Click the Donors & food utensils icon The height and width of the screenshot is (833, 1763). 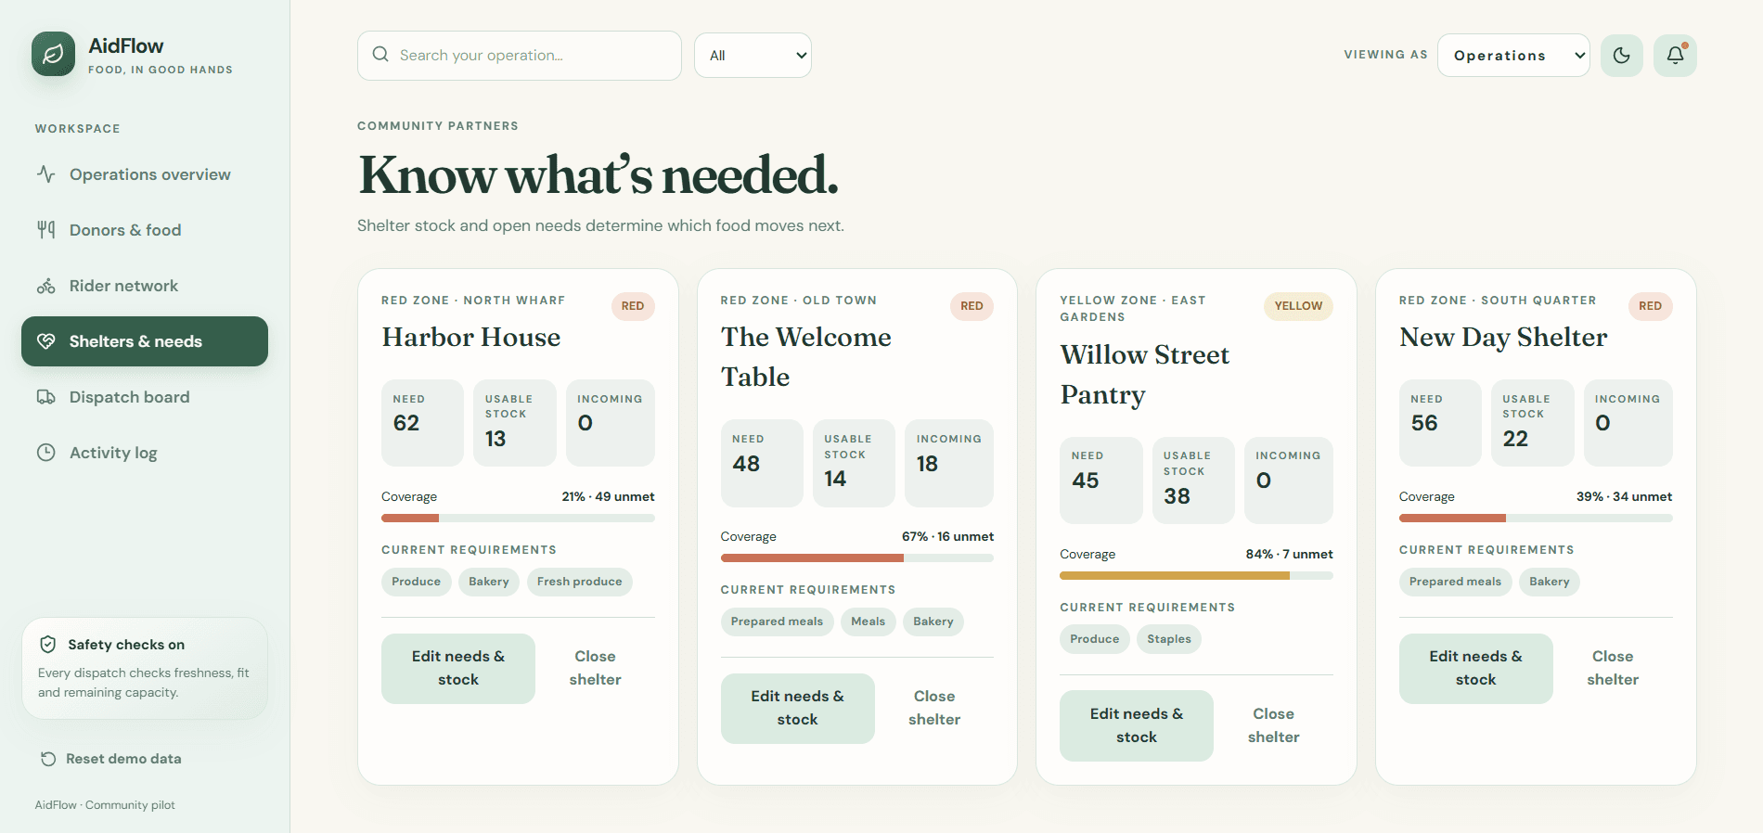coord(46,230)
